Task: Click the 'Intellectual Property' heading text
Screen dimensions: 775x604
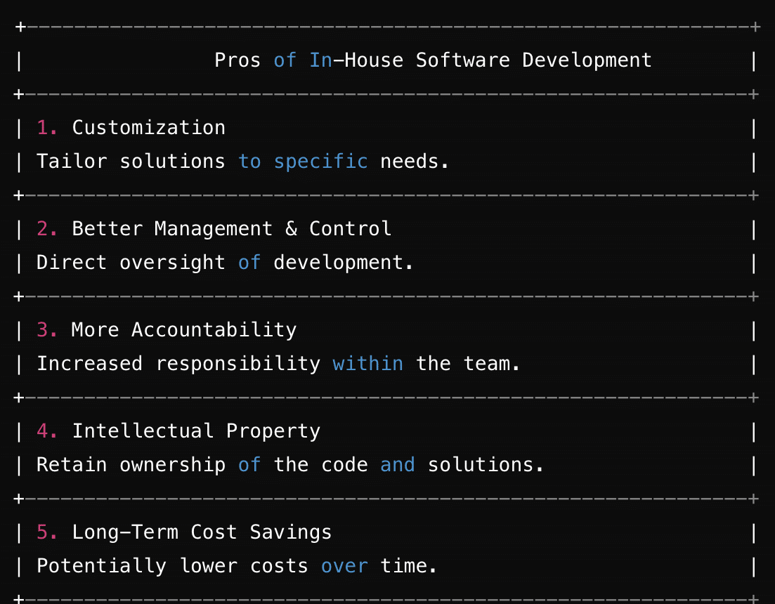Action: pos(195,431)
